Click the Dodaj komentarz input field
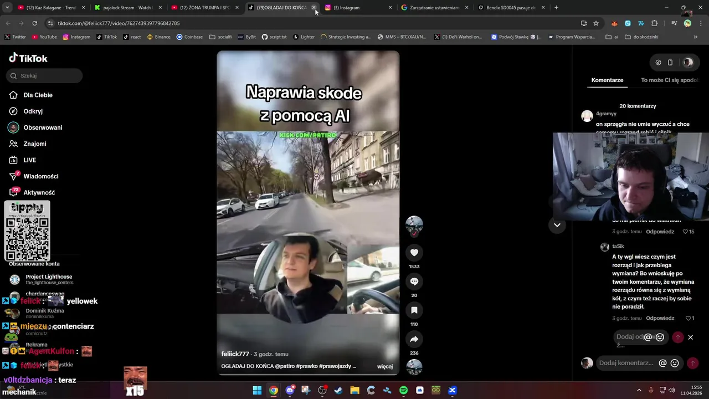This screenshot has width=709, height=399. coord(626,363)
